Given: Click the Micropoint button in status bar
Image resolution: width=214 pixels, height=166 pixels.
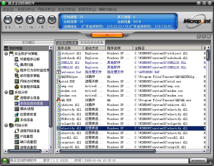Looking at the screenshot, I should 198,160.
